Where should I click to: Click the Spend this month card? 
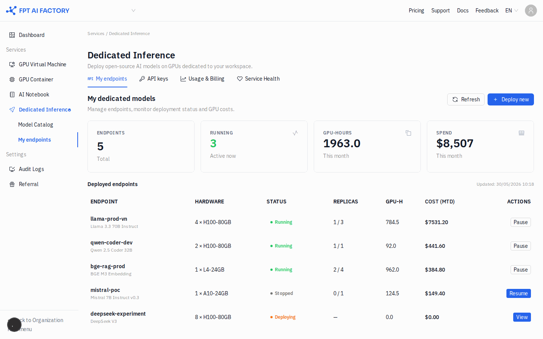click(x=480, y=147)
